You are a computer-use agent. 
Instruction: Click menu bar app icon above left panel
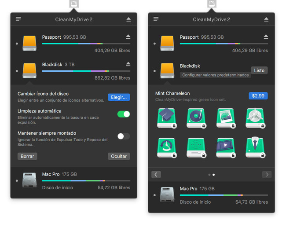[74, 4]
